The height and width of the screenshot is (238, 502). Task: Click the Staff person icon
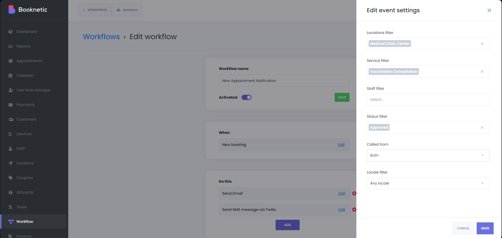pyautogui.click(x=10, y=148)
